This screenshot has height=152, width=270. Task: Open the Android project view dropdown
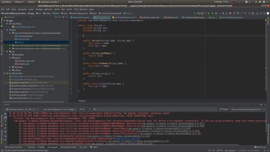19,17
